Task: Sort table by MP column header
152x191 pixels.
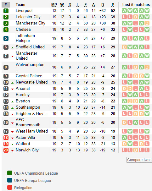Action: pyautogui.click(x=54, y=5)
